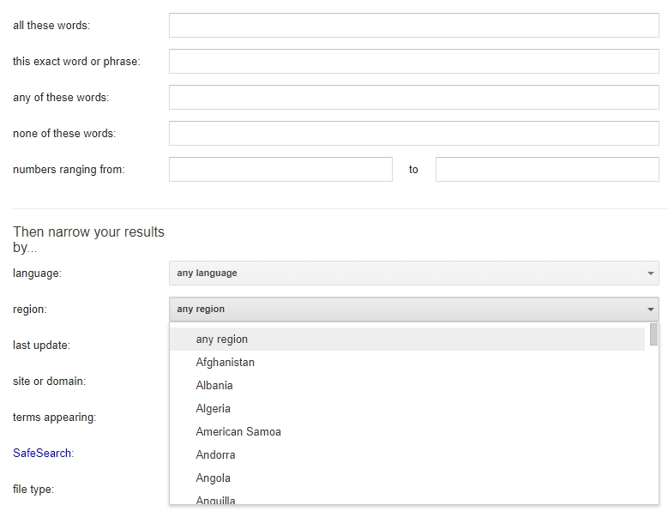Click the language dropdown arrow icon

[651, 274]
